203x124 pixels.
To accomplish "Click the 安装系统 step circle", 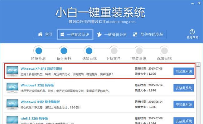I will click(x=139, y=51).
